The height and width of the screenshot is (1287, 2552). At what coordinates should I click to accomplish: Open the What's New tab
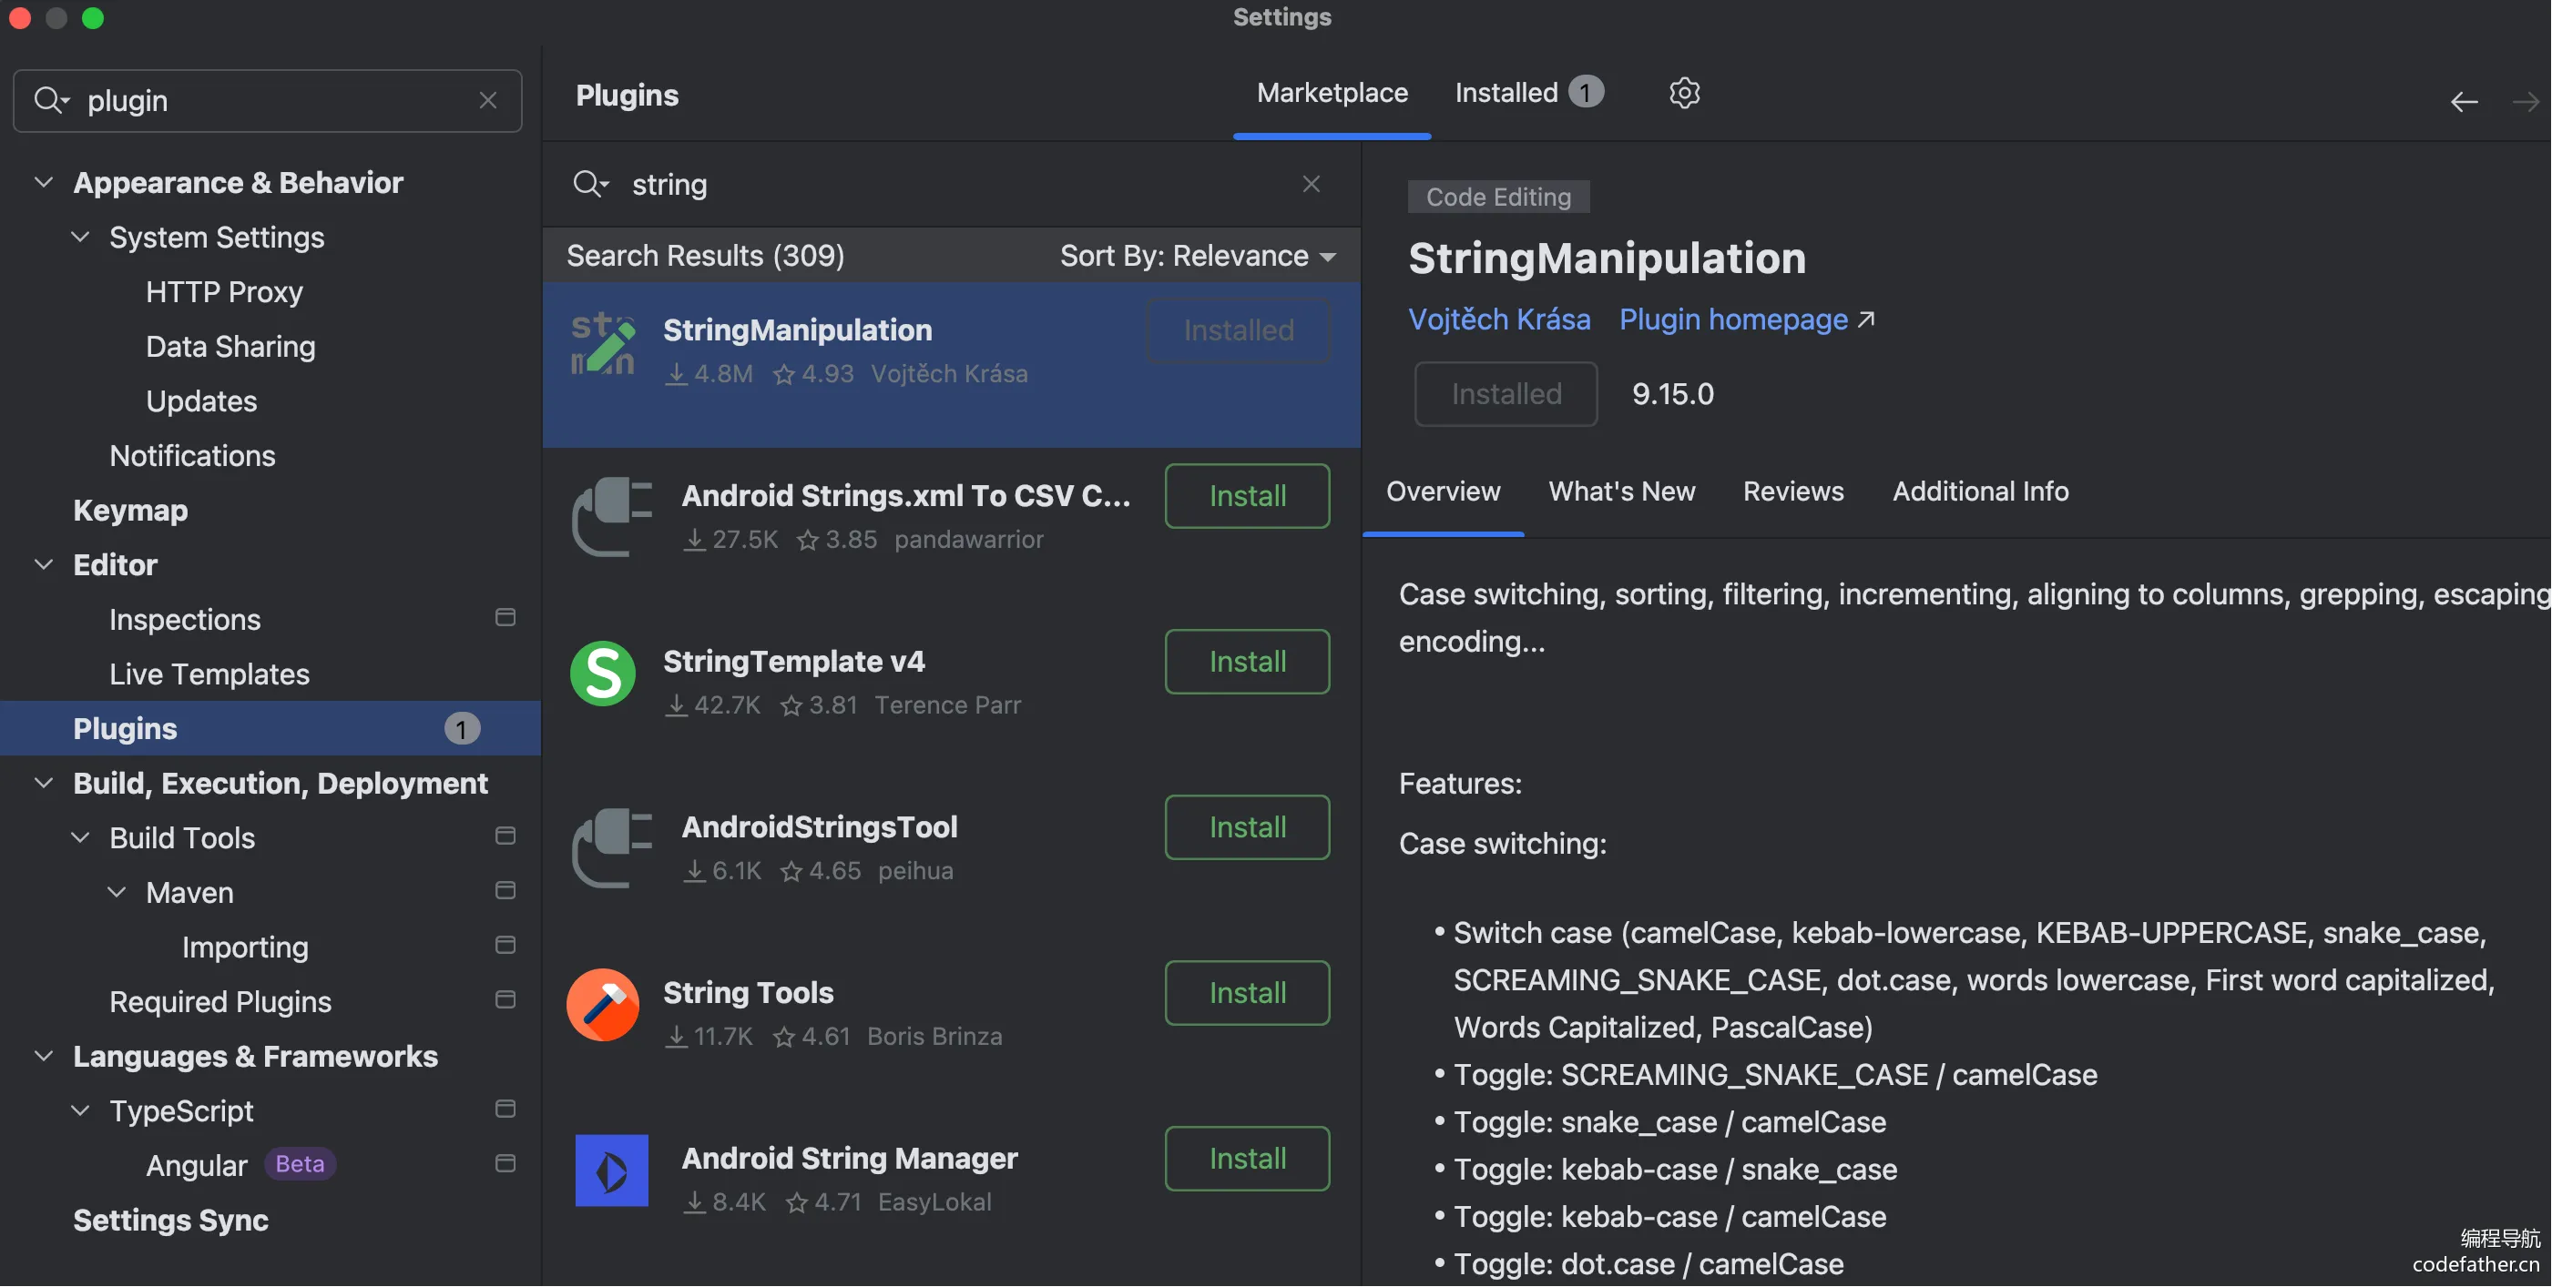(1622, 491)
